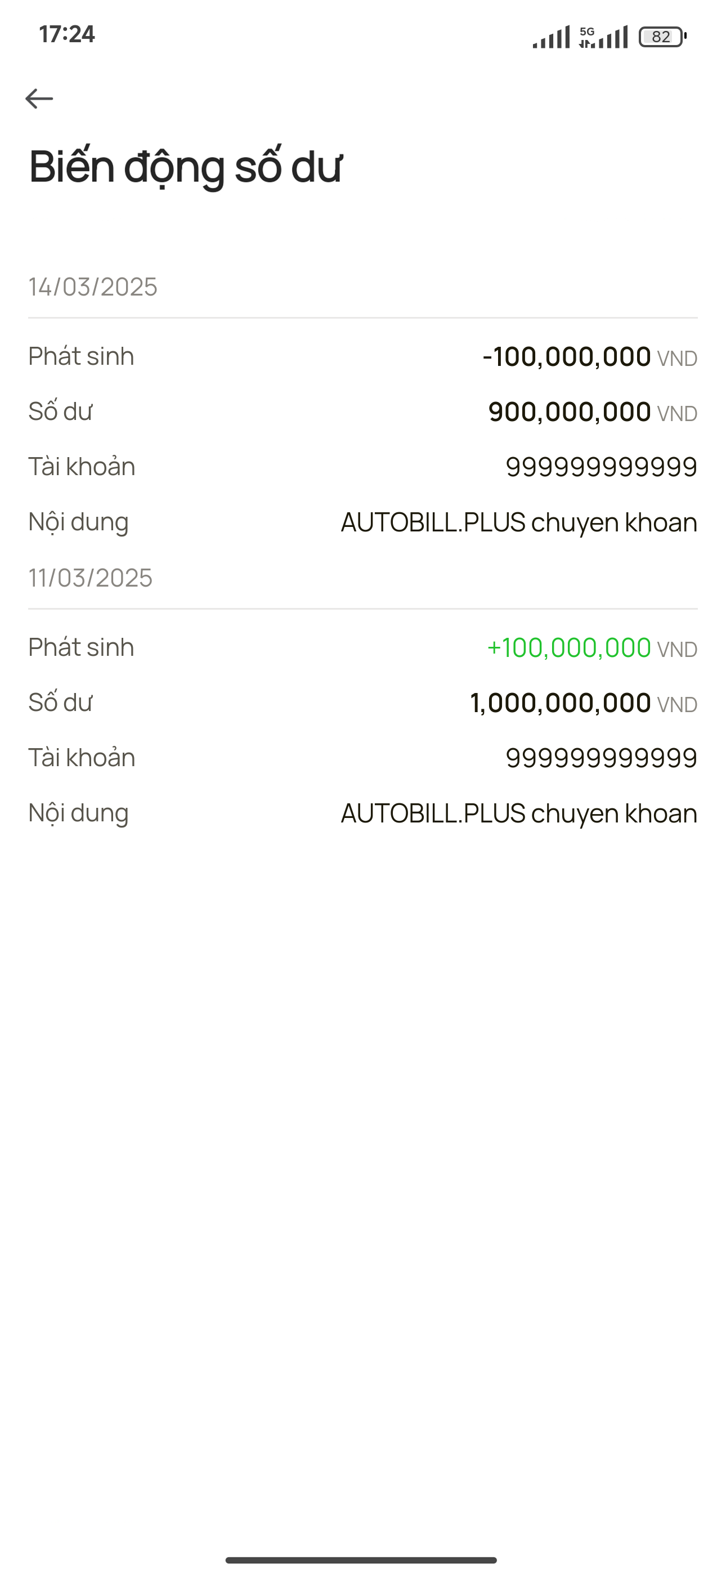This screenshot has width=726, height=1574.
Task: Tap the 17:24 clock in status bar
Action: coord(66,34)
